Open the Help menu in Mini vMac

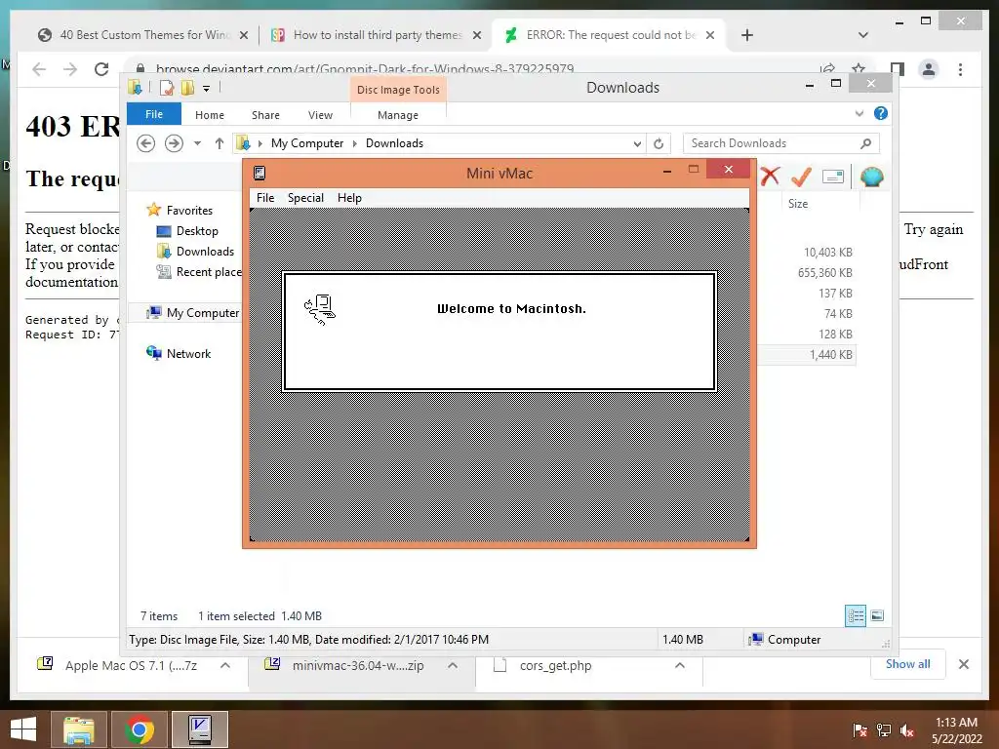[349, 198]
